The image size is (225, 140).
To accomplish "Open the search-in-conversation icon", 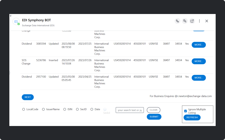I will click(x=185, y=21).
